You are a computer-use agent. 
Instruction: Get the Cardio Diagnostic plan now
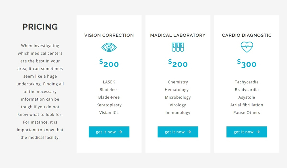click(x=247, y=132)
